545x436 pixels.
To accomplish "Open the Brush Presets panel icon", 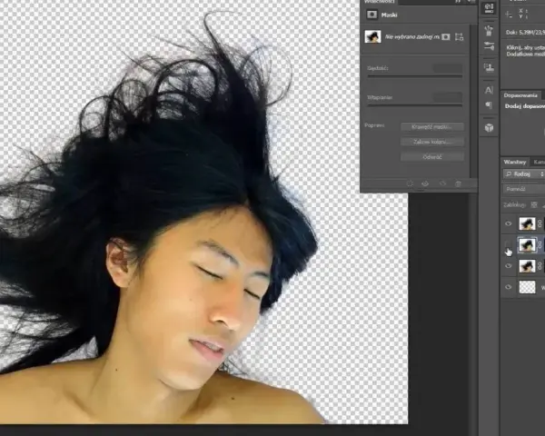I will point(489,30).
